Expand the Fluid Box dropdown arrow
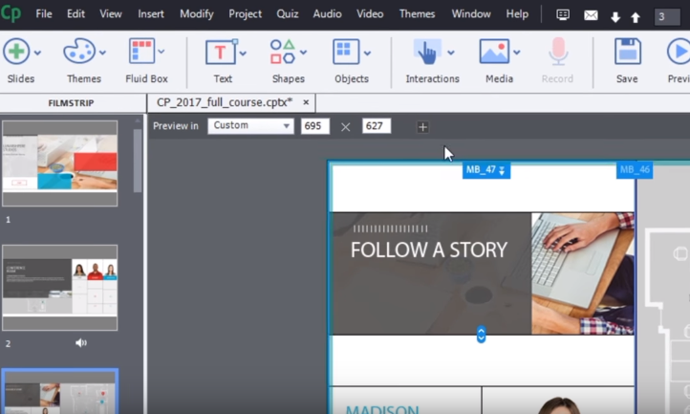Viewport: 690px width, 414px height. (162, 52)
